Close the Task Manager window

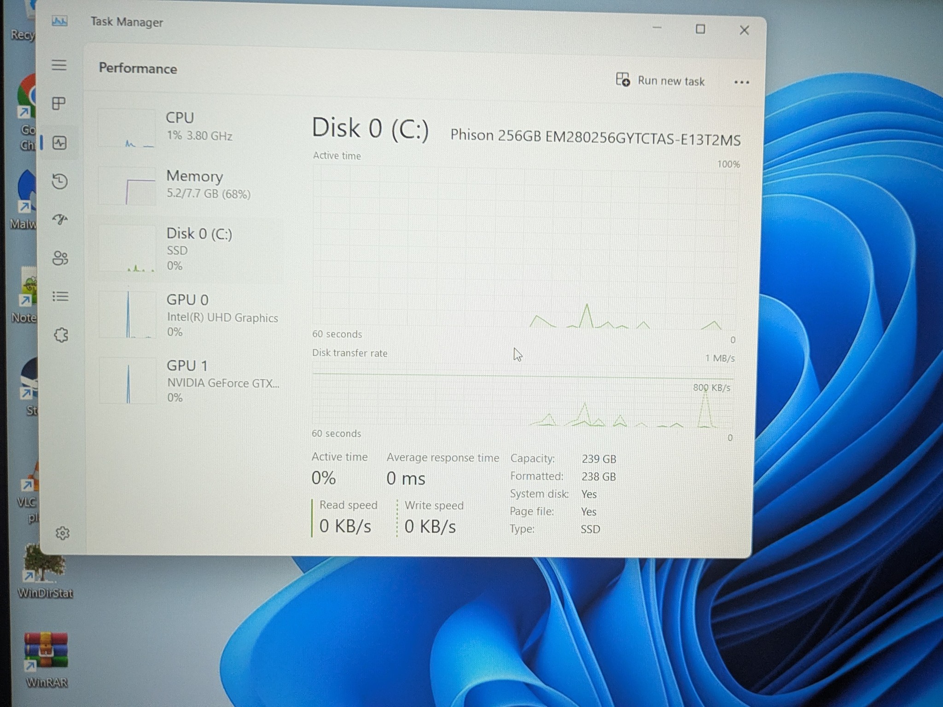pyautogui.click(x=744, y=30)
